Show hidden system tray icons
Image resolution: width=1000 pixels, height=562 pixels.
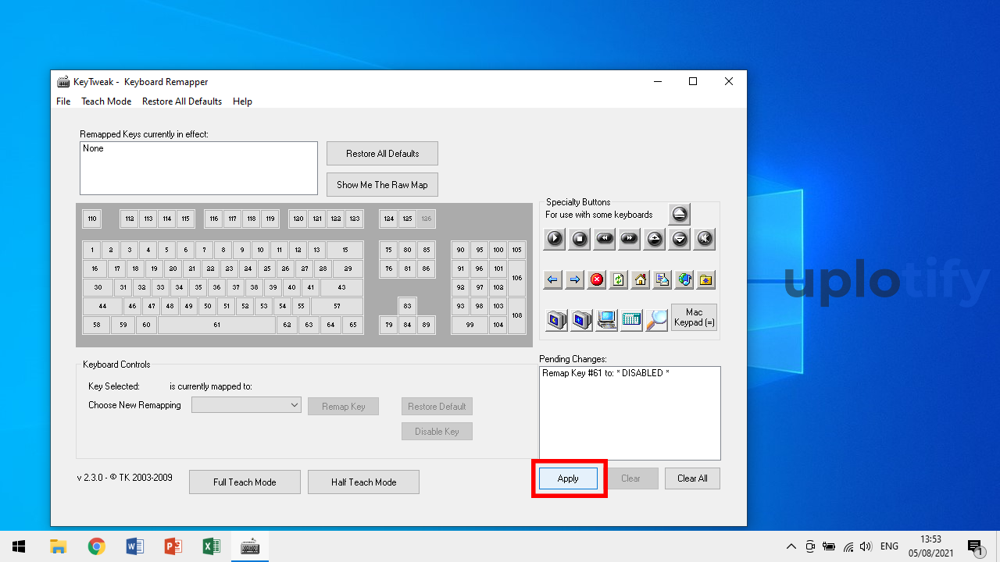tap(791, 546)
